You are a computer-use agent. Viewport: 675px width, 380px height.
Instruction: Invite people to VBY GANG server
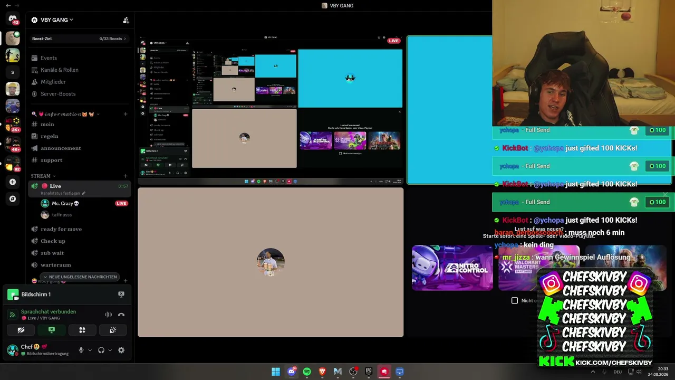(x=126, y=20)
